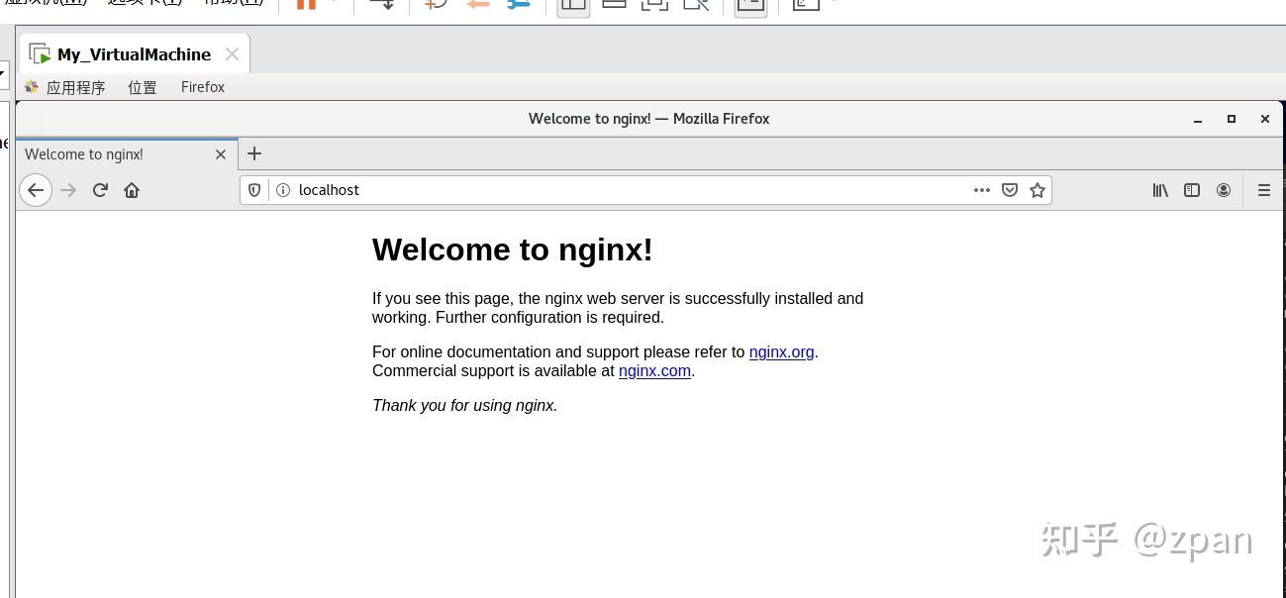The image size is (1286, 598).
Task: Open page actions three-dot menu
Action: [982, 190]
